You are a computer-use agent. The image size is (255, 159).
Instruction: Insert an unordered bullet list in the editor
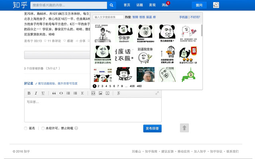click(x=75, y=93)
